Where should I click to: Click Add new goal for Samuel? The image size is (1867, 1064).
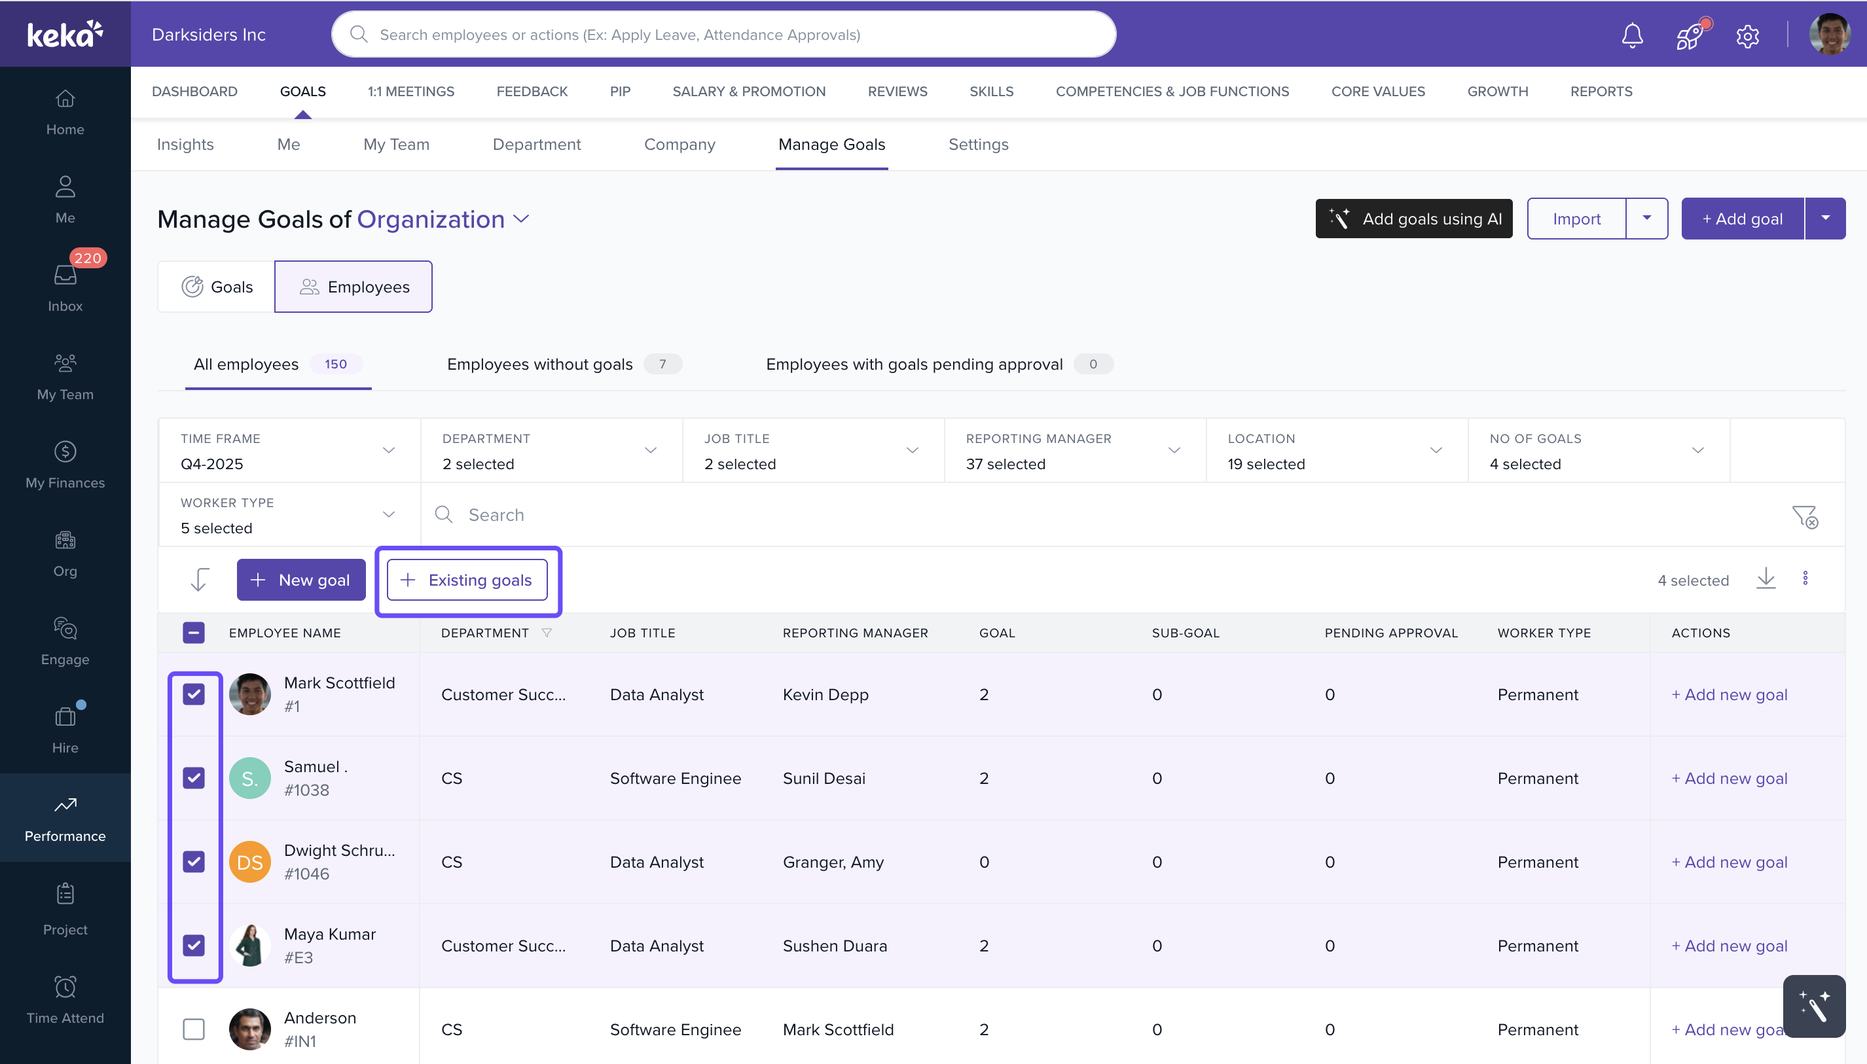[x=1729, y=778]
